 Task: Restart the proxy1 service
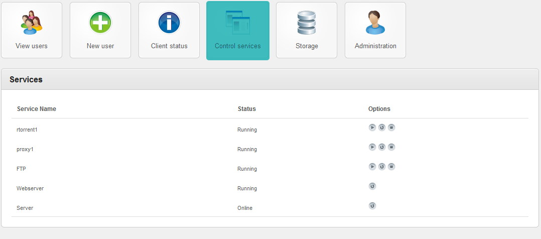(382, 147)
